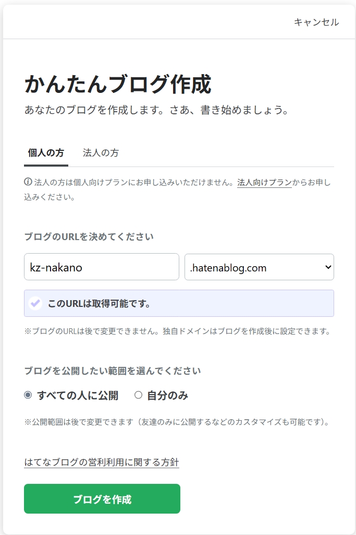The width and height of the screenshot is (356, 535).
Task: Click the info icon beside the corporate notice
Action: point(28,182)
